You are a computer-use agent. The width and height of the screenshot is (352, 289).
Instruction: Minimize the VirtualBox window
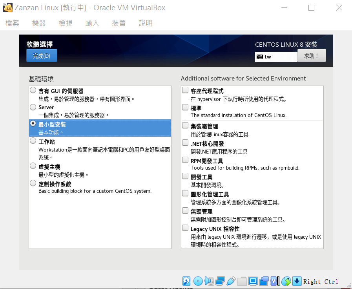pyautogui.click(x=284, y=7)
